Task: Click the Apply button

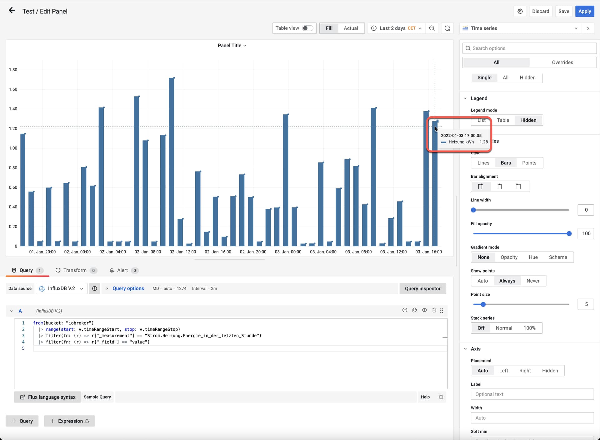Action: [x=584, y=11]
